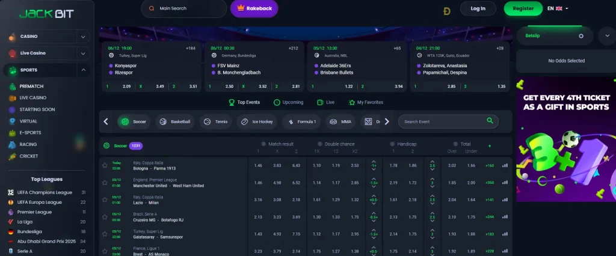Click the Virtual sports sidebar icon

click(13, 121)
